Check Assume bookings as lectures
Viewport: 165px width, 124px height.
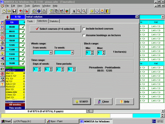point(84,35)
